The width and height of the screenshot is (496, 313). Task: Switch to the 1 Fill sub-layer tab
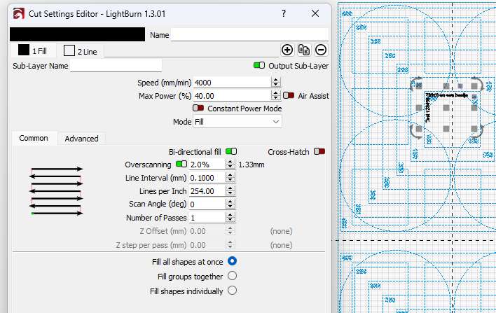33,50
